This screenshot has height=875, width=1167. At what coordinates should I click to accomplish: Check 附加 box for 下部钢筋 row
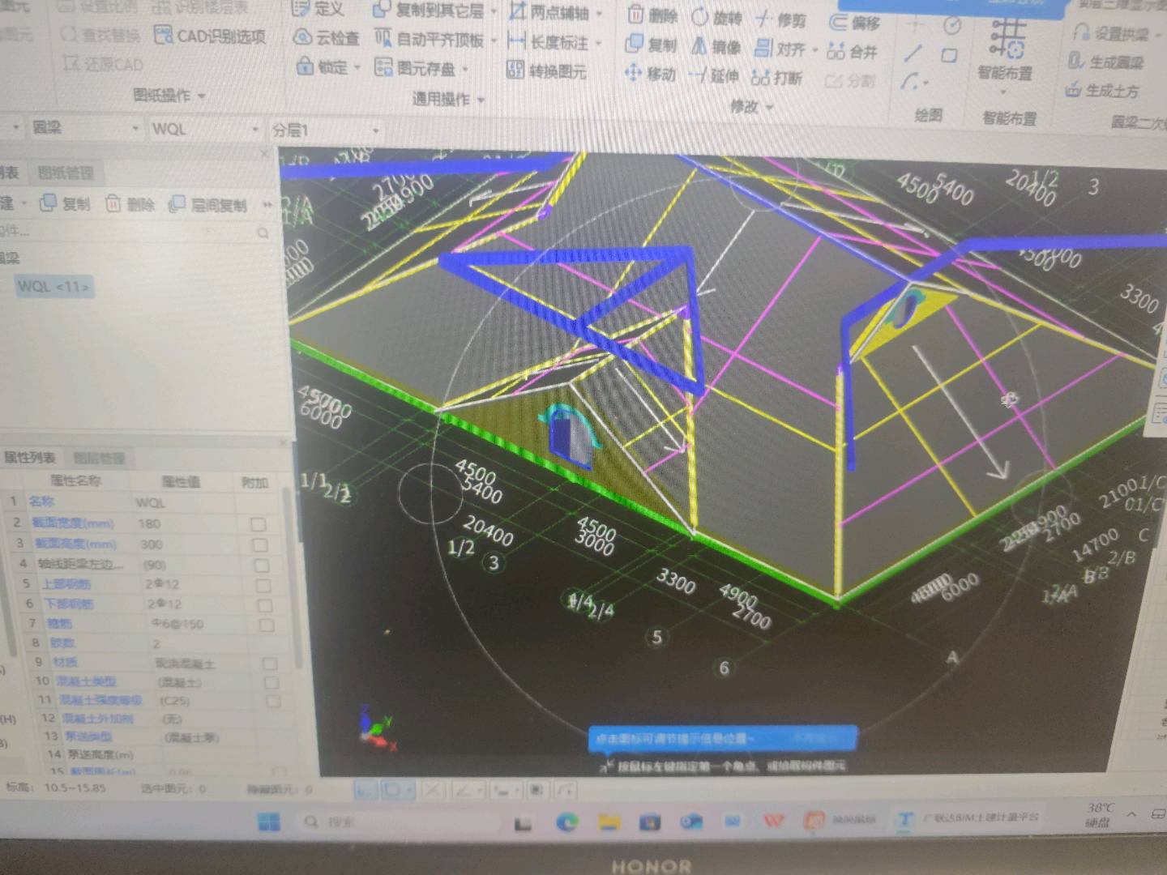click(x=265, y=606)
